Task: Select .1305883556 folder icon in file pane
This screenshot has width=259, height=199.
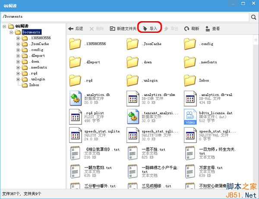Action: point(75,44)
